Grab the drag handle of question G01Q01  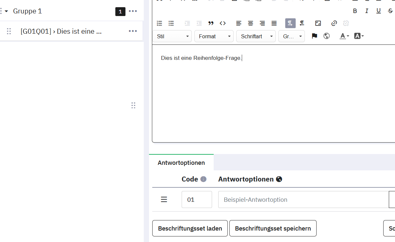[x=9, y=31]
